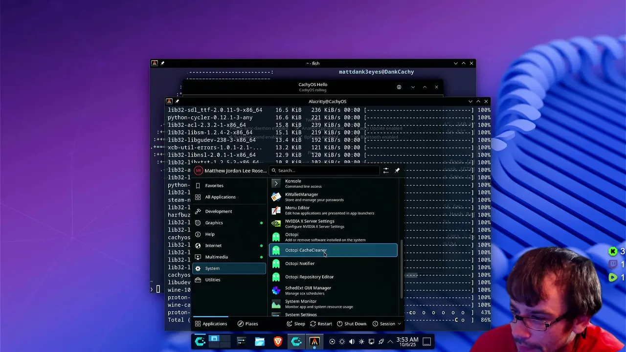
Task: Launch Octopi CacheCleaner
Action: pyautogui.click(x=333, y=250)
